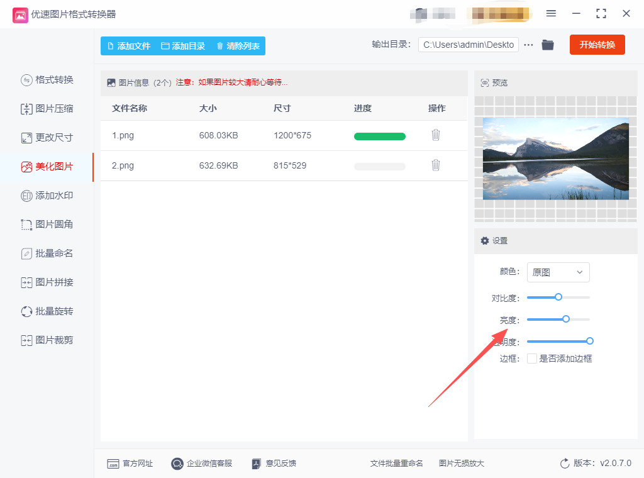Open the official website link
Screen dimensions: 644x478
pyautogui.click(x=130, y=464)
